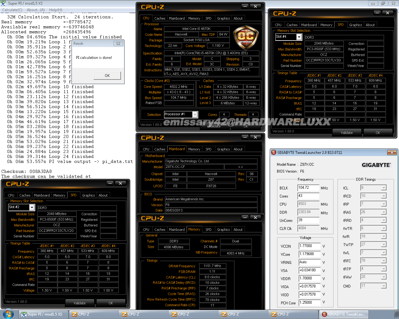This screenshot has height=319, width=399.
Task: Expand the tCL dropdown in TweakLauncher
Action: (384, 188)
